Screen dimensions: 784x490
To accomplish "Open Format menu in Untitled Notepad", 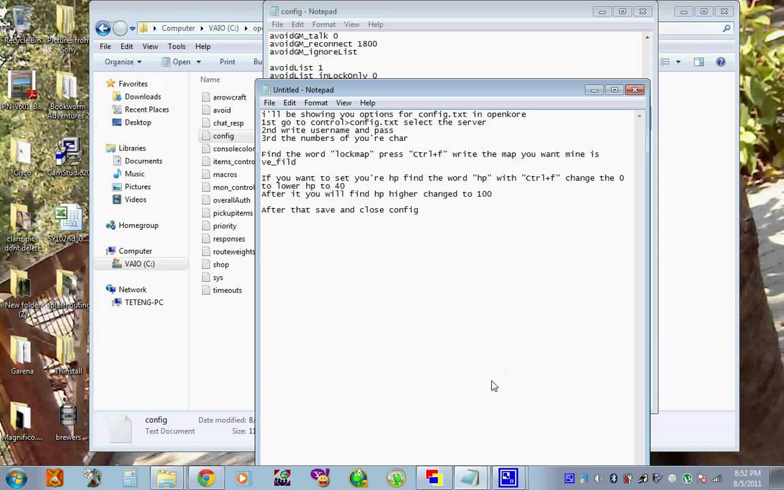I will (x=316, y=103).
